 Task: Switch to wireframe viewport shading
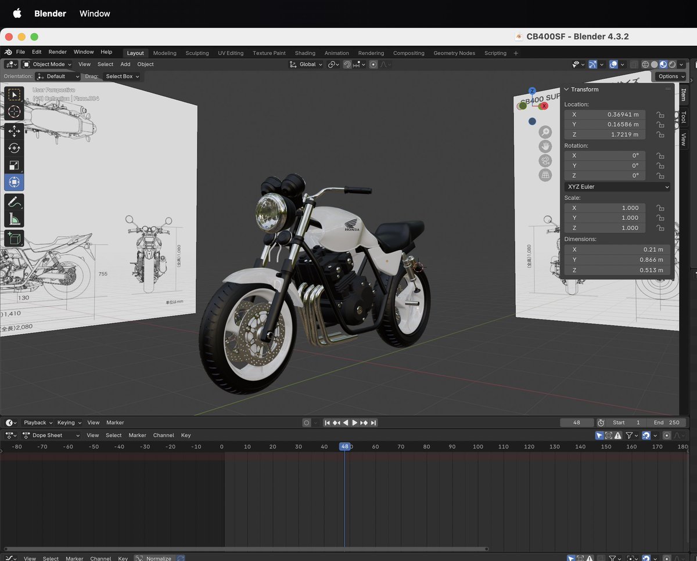(x=645, y=64)
